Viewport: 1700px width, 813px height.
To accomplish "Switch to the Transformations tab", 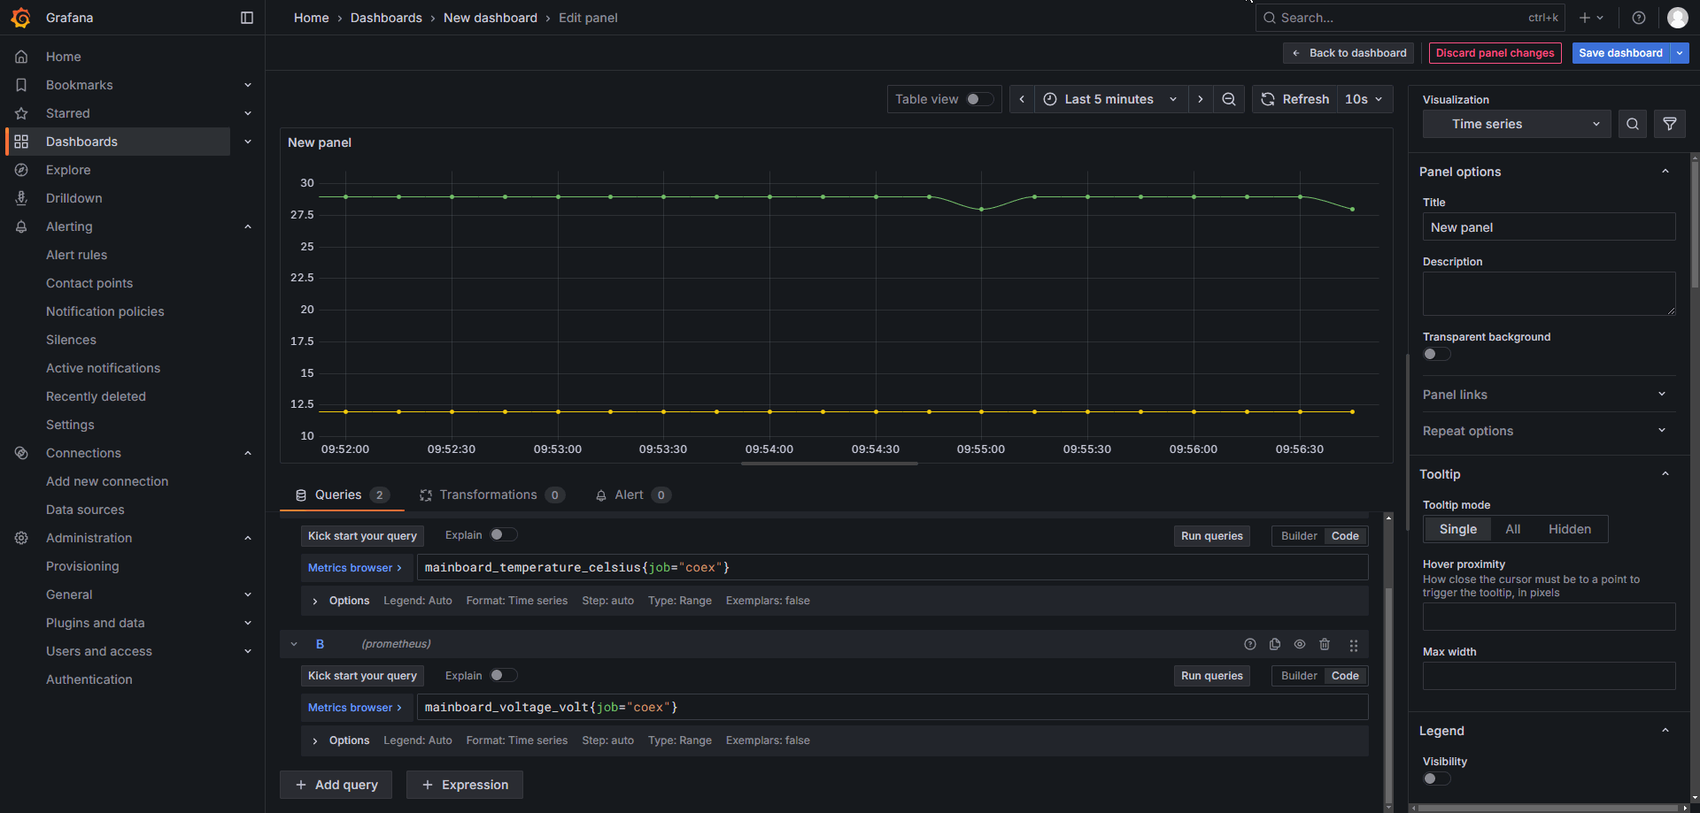I will click(x=489, y=495).
